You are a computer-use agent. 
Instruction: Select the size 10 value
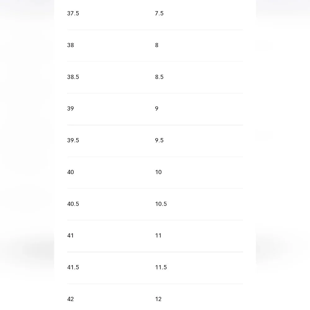(158, 172)
